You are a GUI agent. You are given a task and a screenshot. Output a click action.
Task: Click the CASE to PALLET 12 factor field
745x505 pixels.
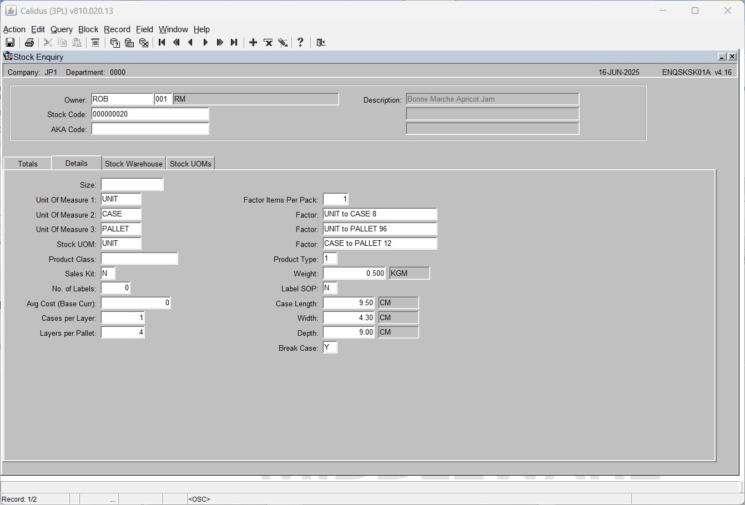click(380, 244)
